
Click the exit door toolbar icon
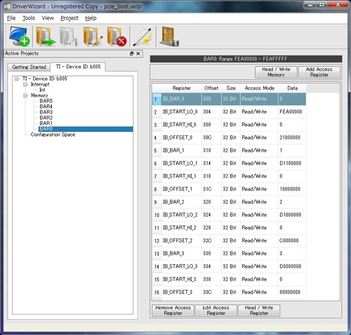pos(169,36)
